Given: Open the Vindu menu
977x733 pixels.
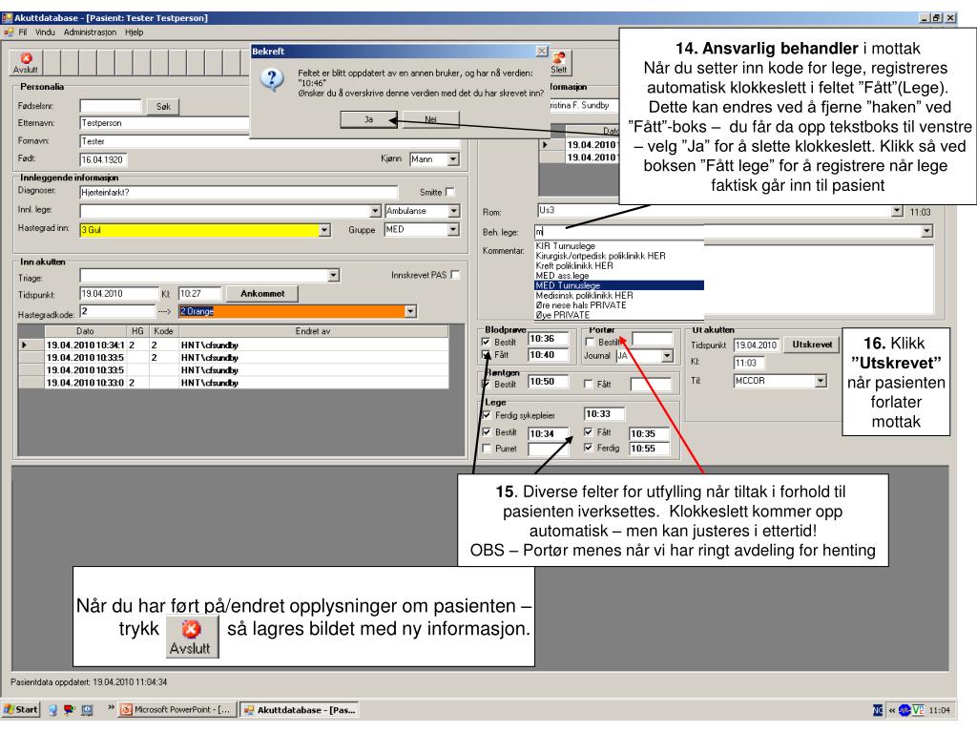Looking at the screenshot, I should (x=45, y=31).
